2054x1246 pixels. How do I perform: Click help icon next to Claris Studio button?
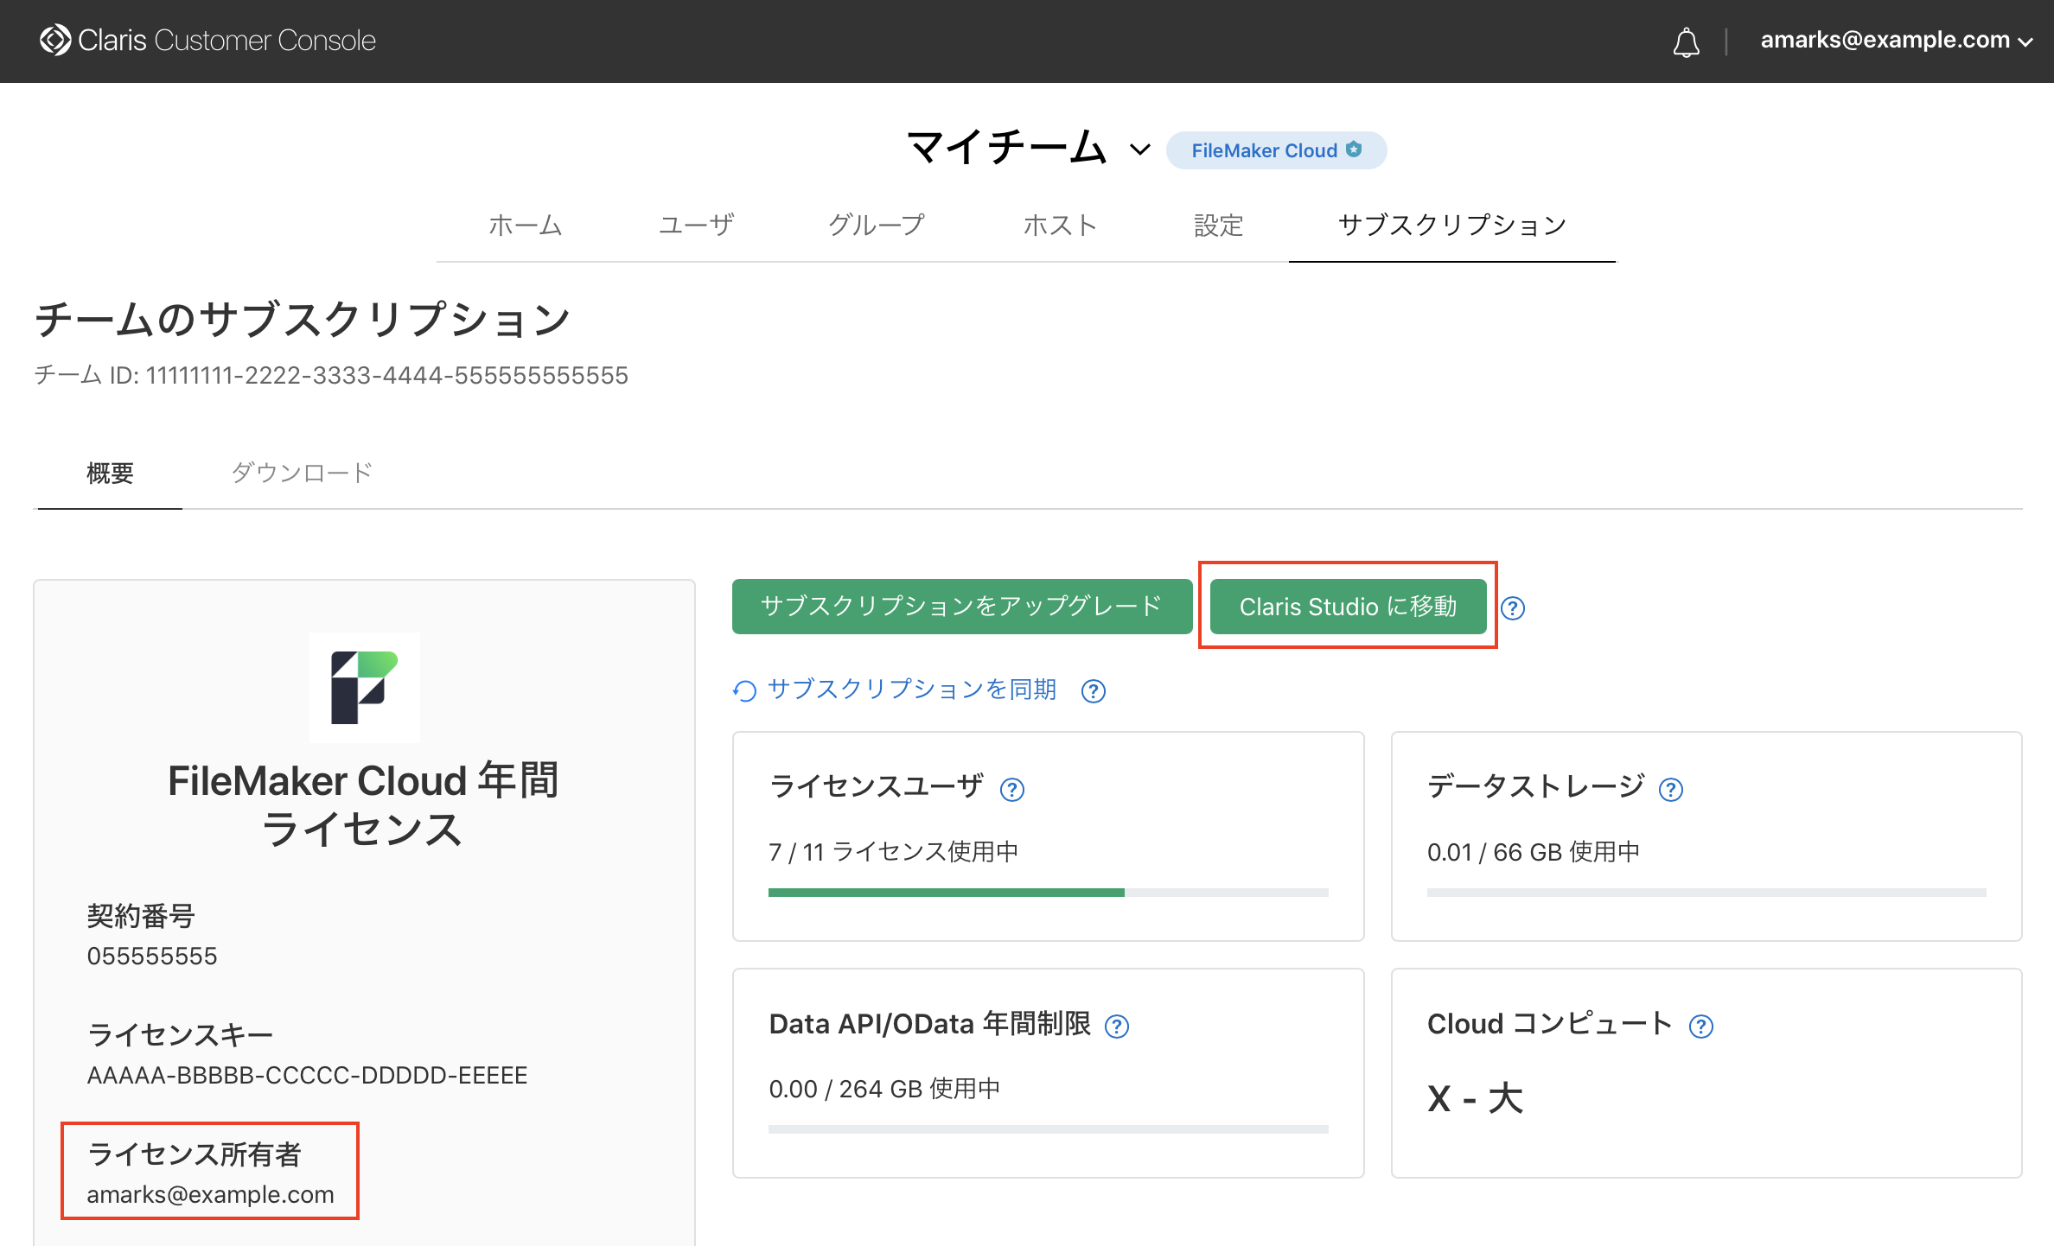click(x=1513, y=608)
